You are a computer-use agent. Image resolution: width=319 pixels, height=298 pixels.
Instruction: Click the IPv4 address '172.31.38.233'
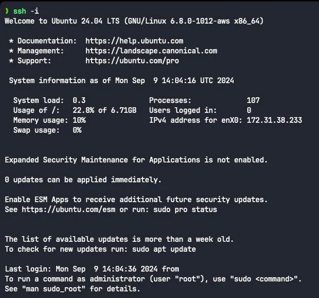(274, 120)
